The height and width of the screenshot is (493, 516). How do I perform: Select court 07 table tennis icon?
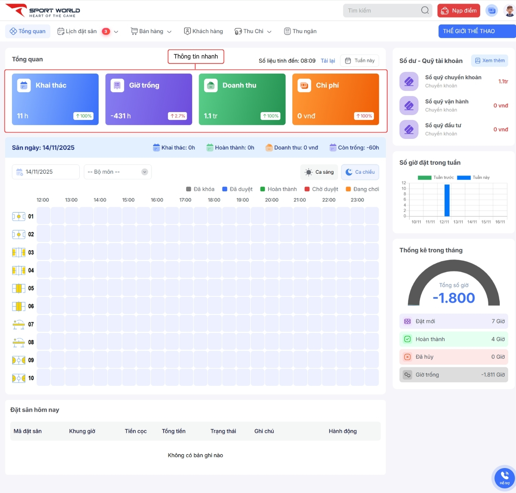pos(19,324)
